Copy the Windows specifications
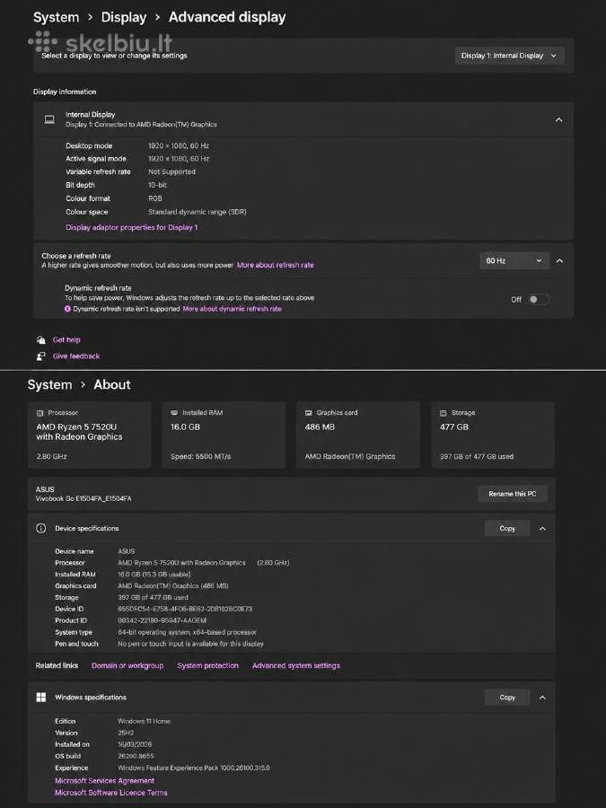The image size is (606, 808). pos(507,698)
